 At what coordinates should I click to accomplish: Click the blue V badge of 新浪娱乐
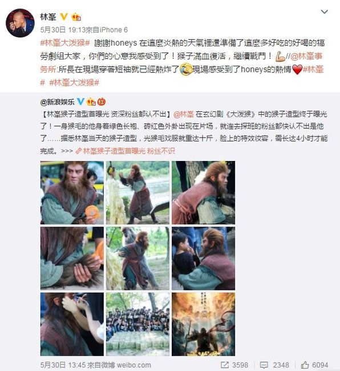point(80,102)
